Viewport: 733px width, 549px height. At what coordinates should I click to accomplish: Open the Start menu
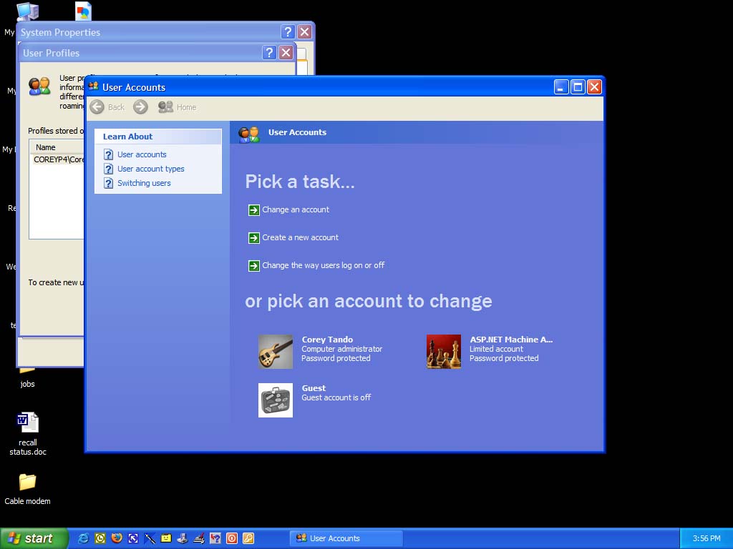pos(34,538)
